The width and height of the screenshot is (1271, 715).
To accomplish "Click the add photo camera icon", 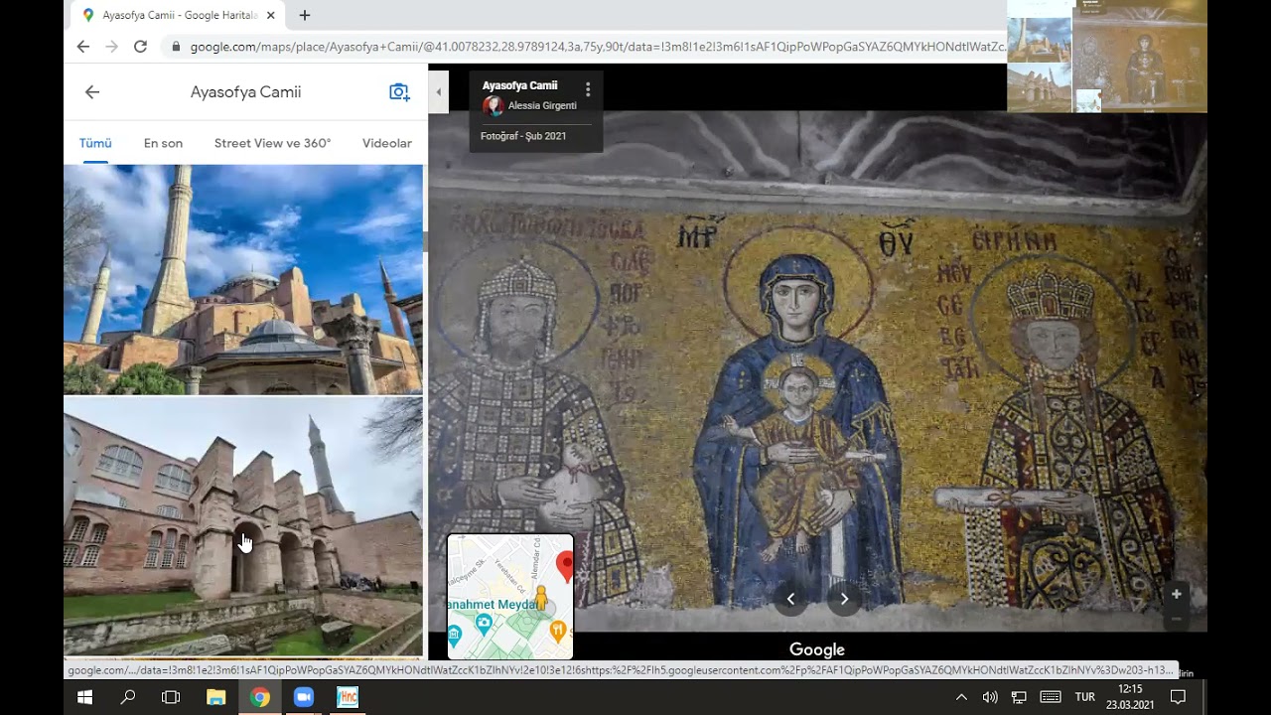I will click(x=399, y=92).
